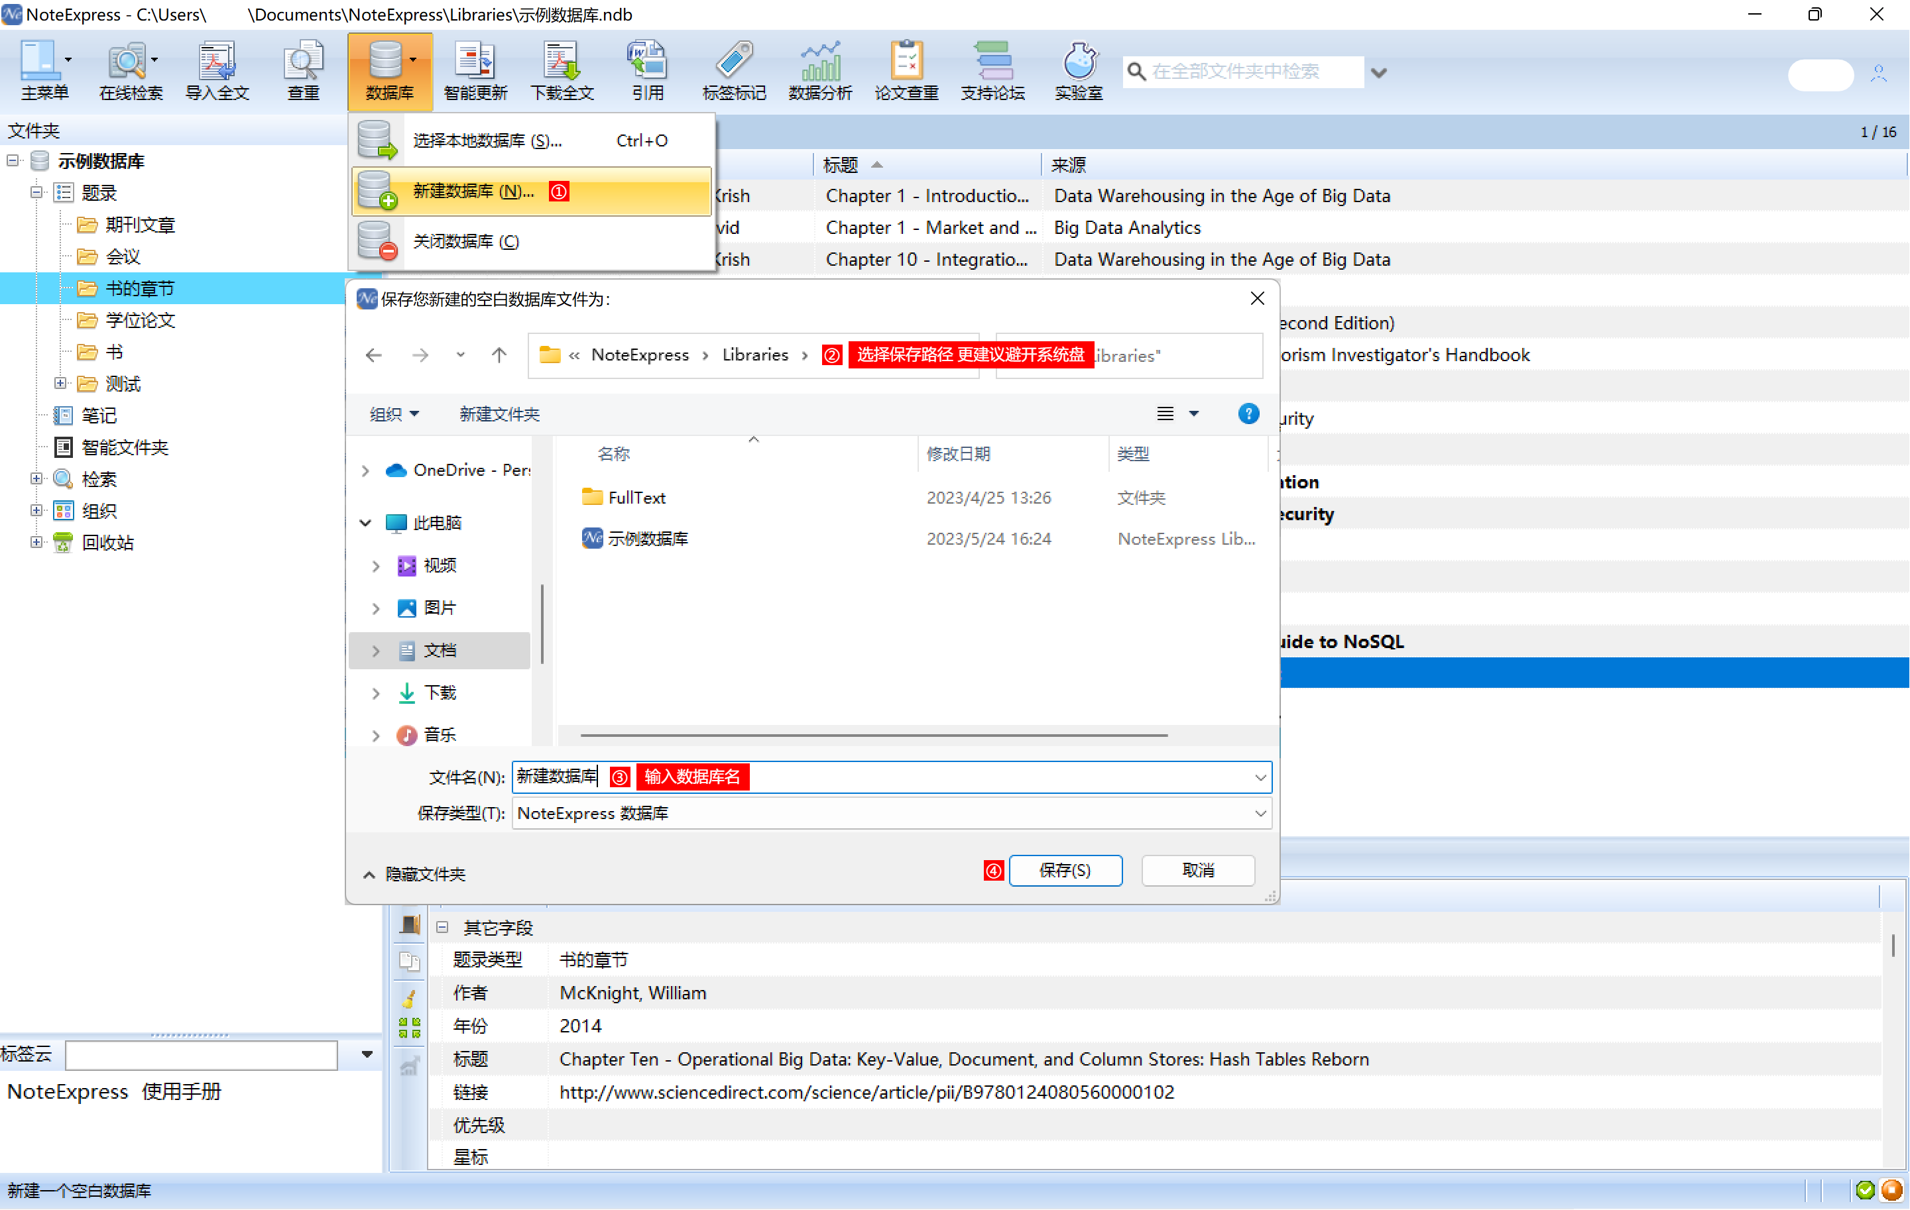Click the green status icon in status bar
The width and height of the screenshot is (1910, 1210).
1866,1190
